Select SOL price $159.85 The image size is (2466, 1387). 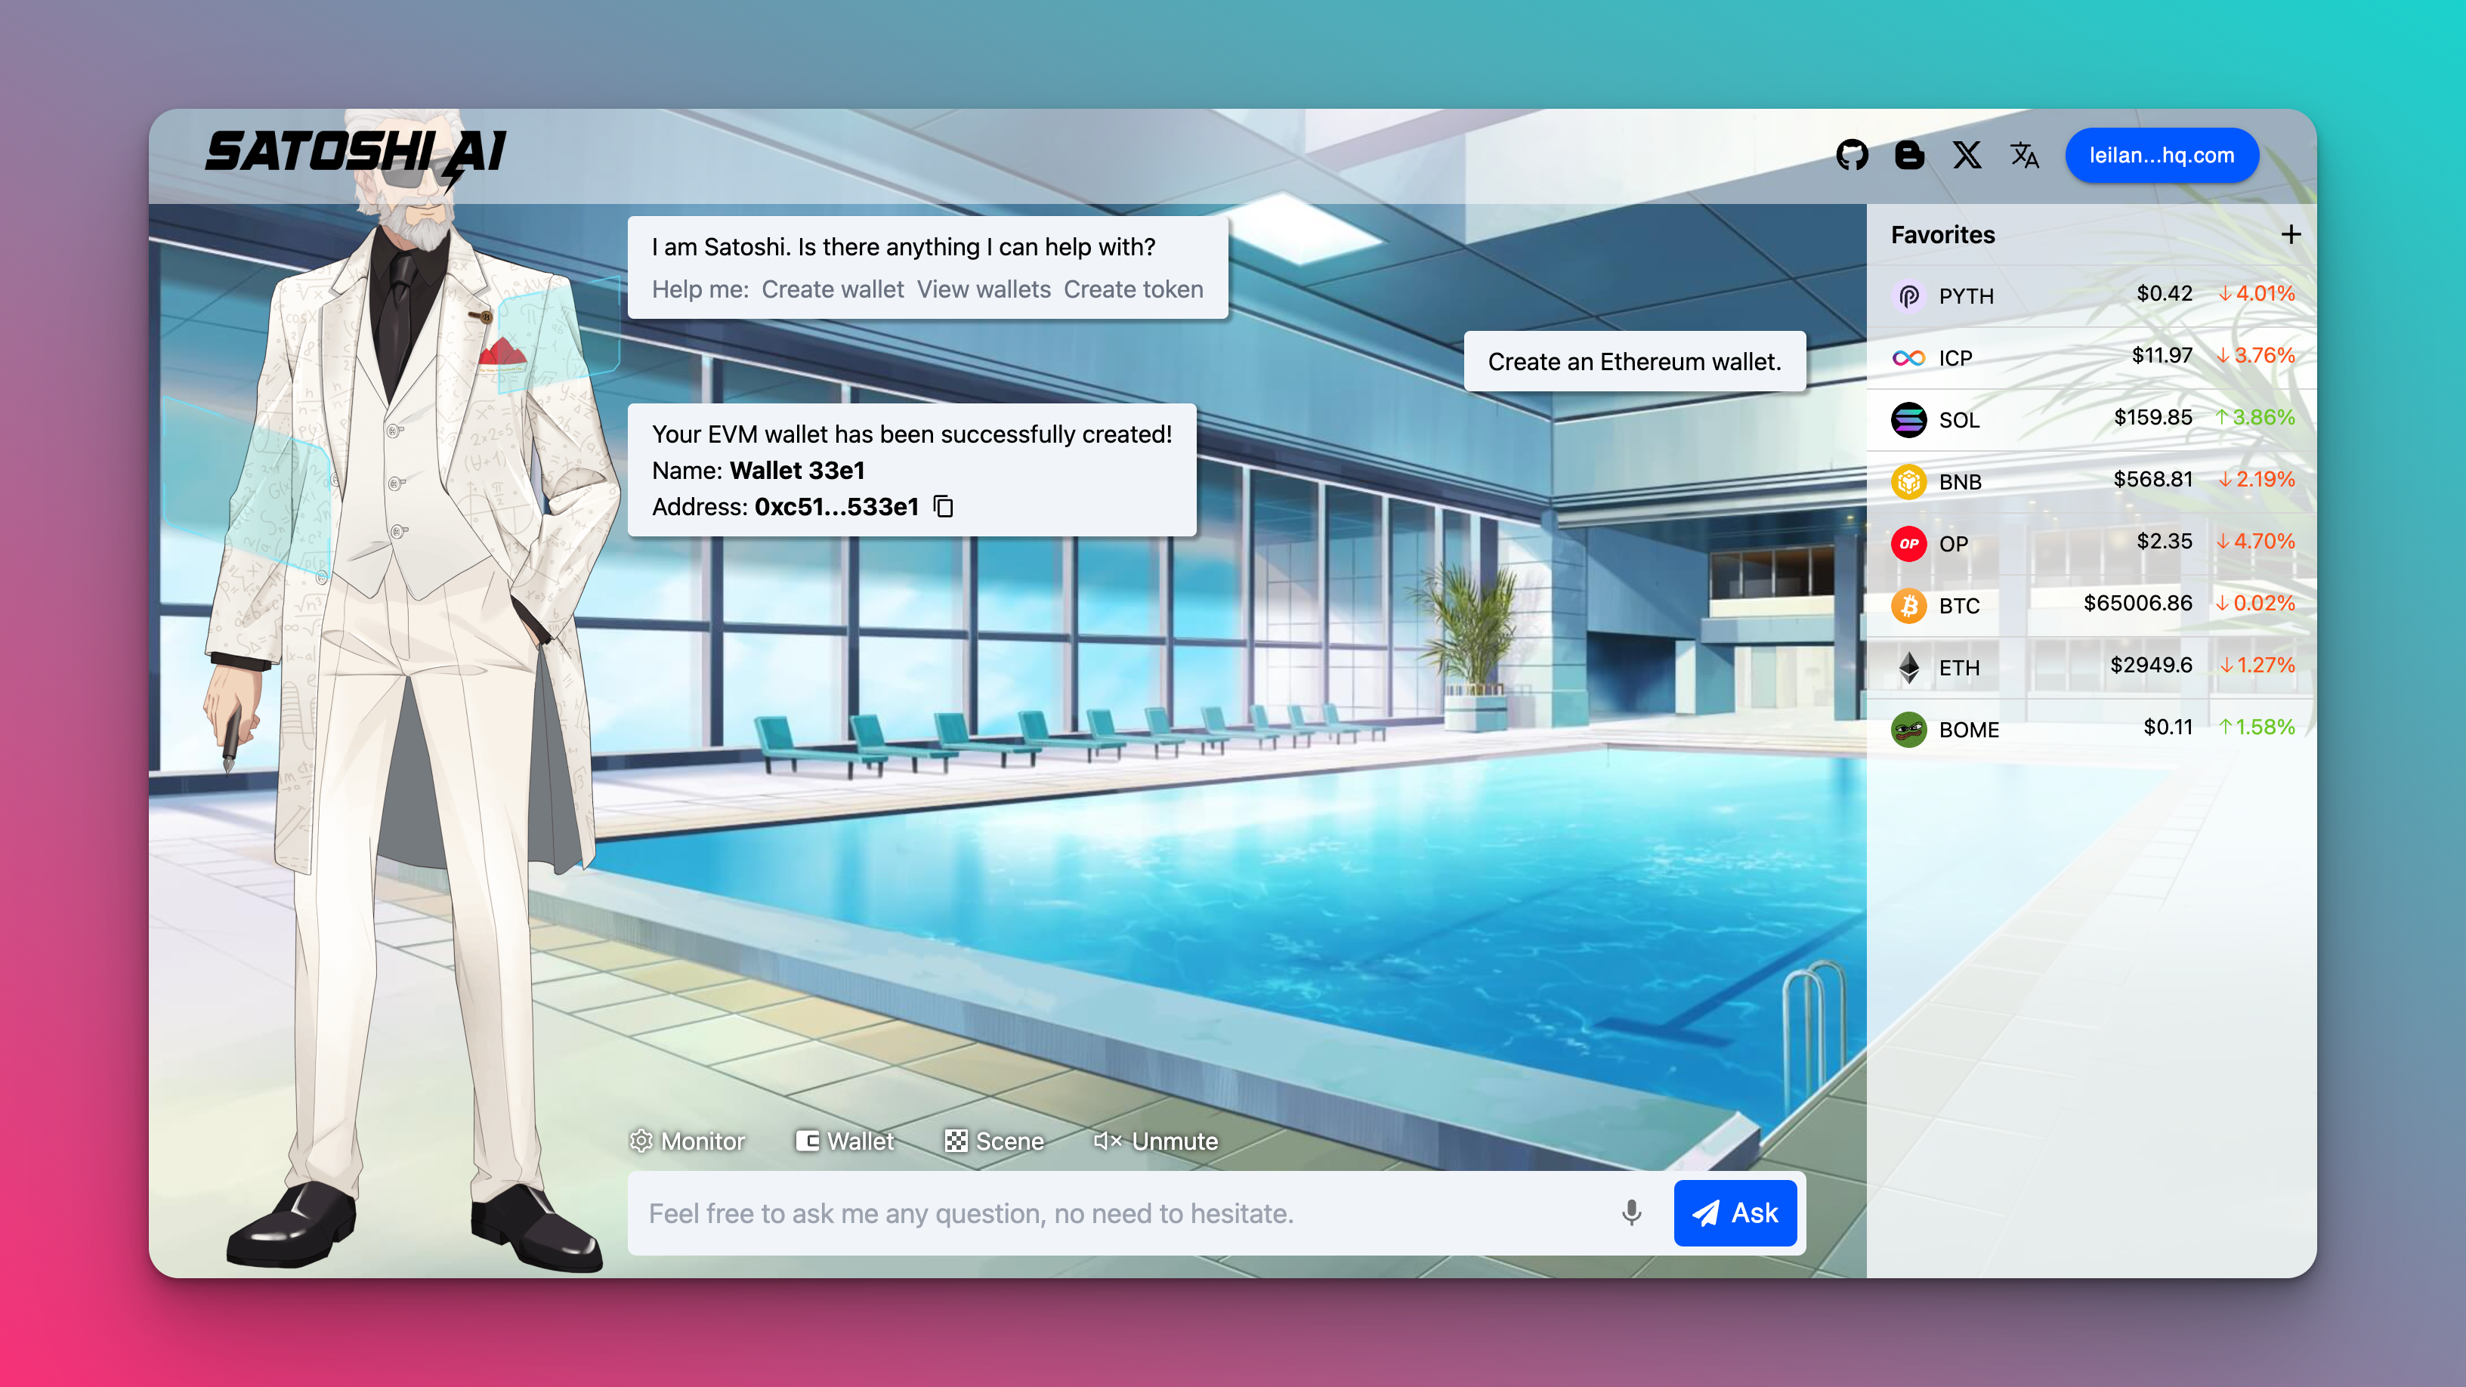[x=2153, y=417]
